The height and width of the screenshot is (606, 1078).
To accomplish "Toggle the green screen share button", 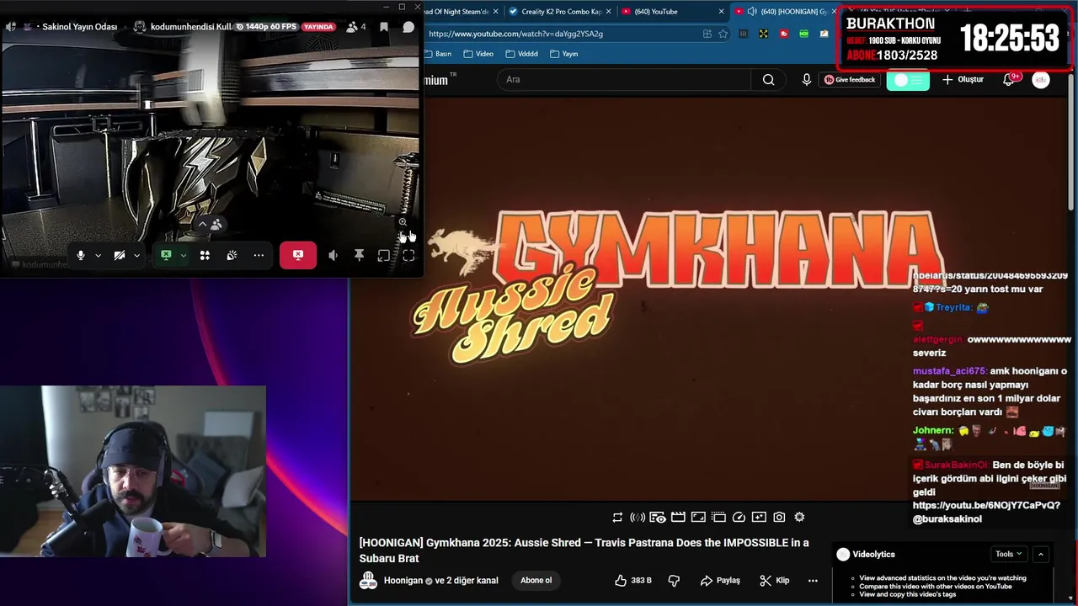I will [166, 255].
